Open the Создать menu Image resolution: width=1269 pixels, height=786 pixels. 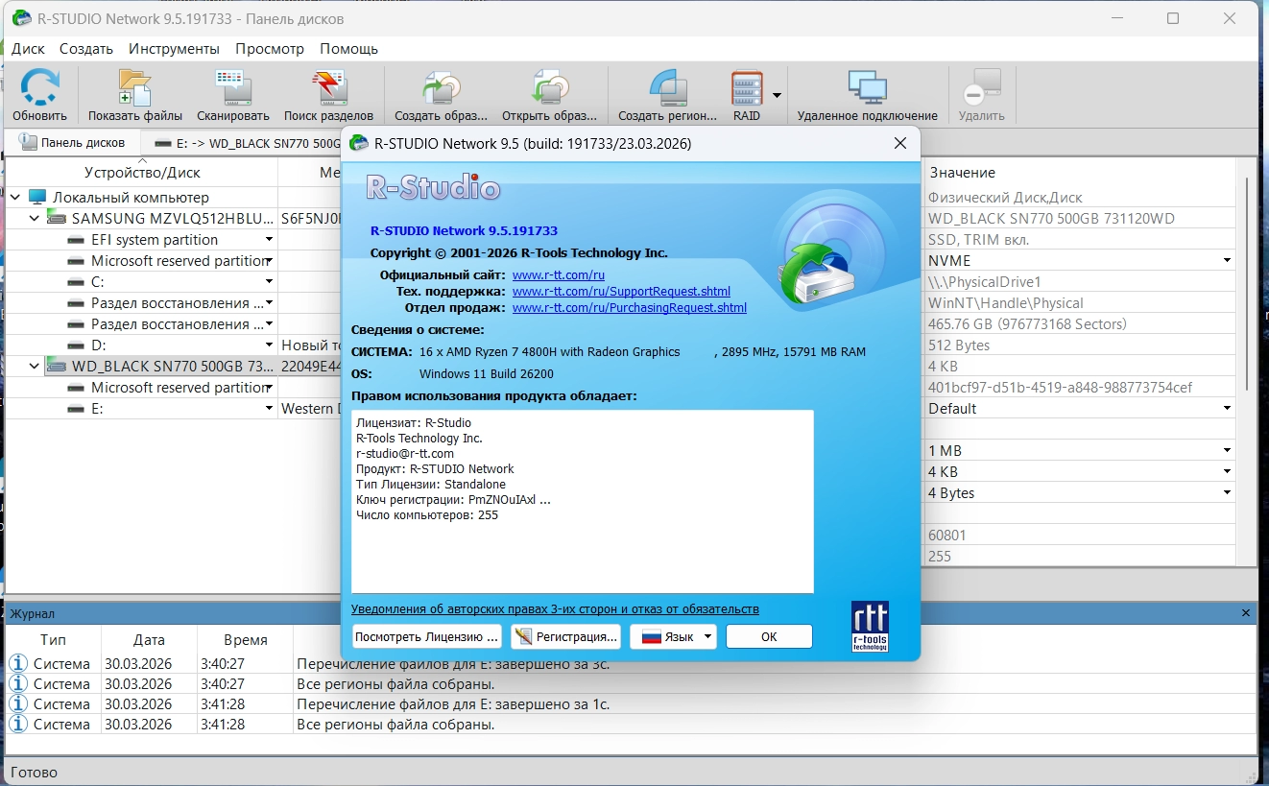(x=86, y=48)
